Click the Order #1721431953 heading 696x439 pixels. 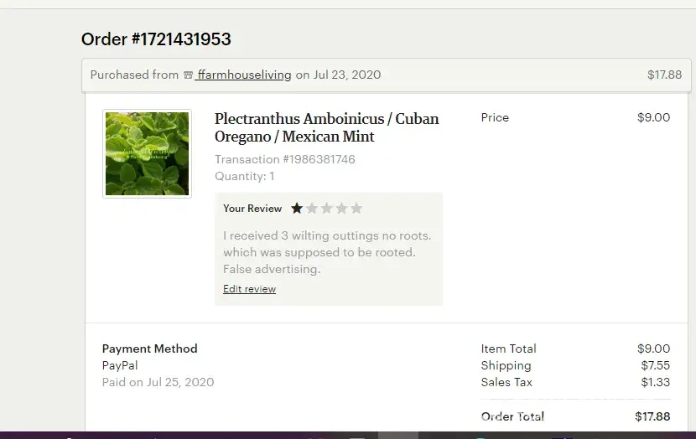pos(156,39)
